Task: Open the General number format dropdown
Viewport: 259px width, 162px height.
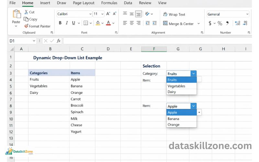Action: (x=247, y=14)
